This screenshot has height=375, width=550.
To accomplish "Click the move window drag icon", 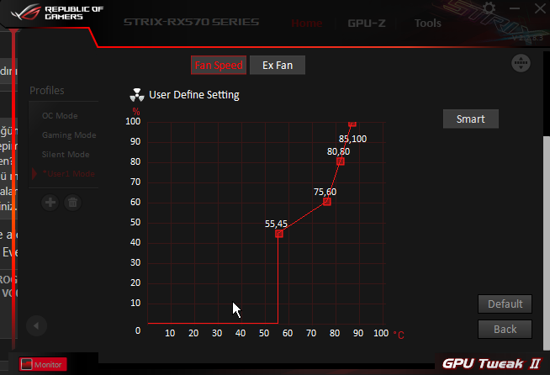I will [x=521, y=63].
